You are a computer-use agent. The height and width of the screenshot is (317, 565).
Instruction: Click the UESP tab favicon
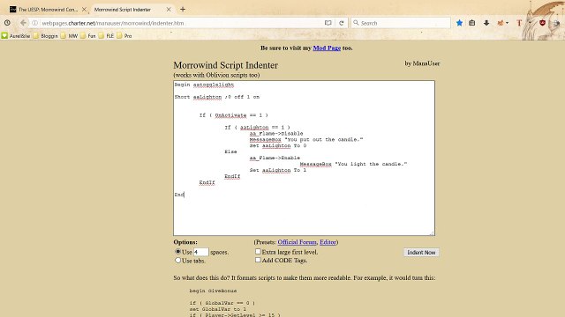tap(13, 10)
